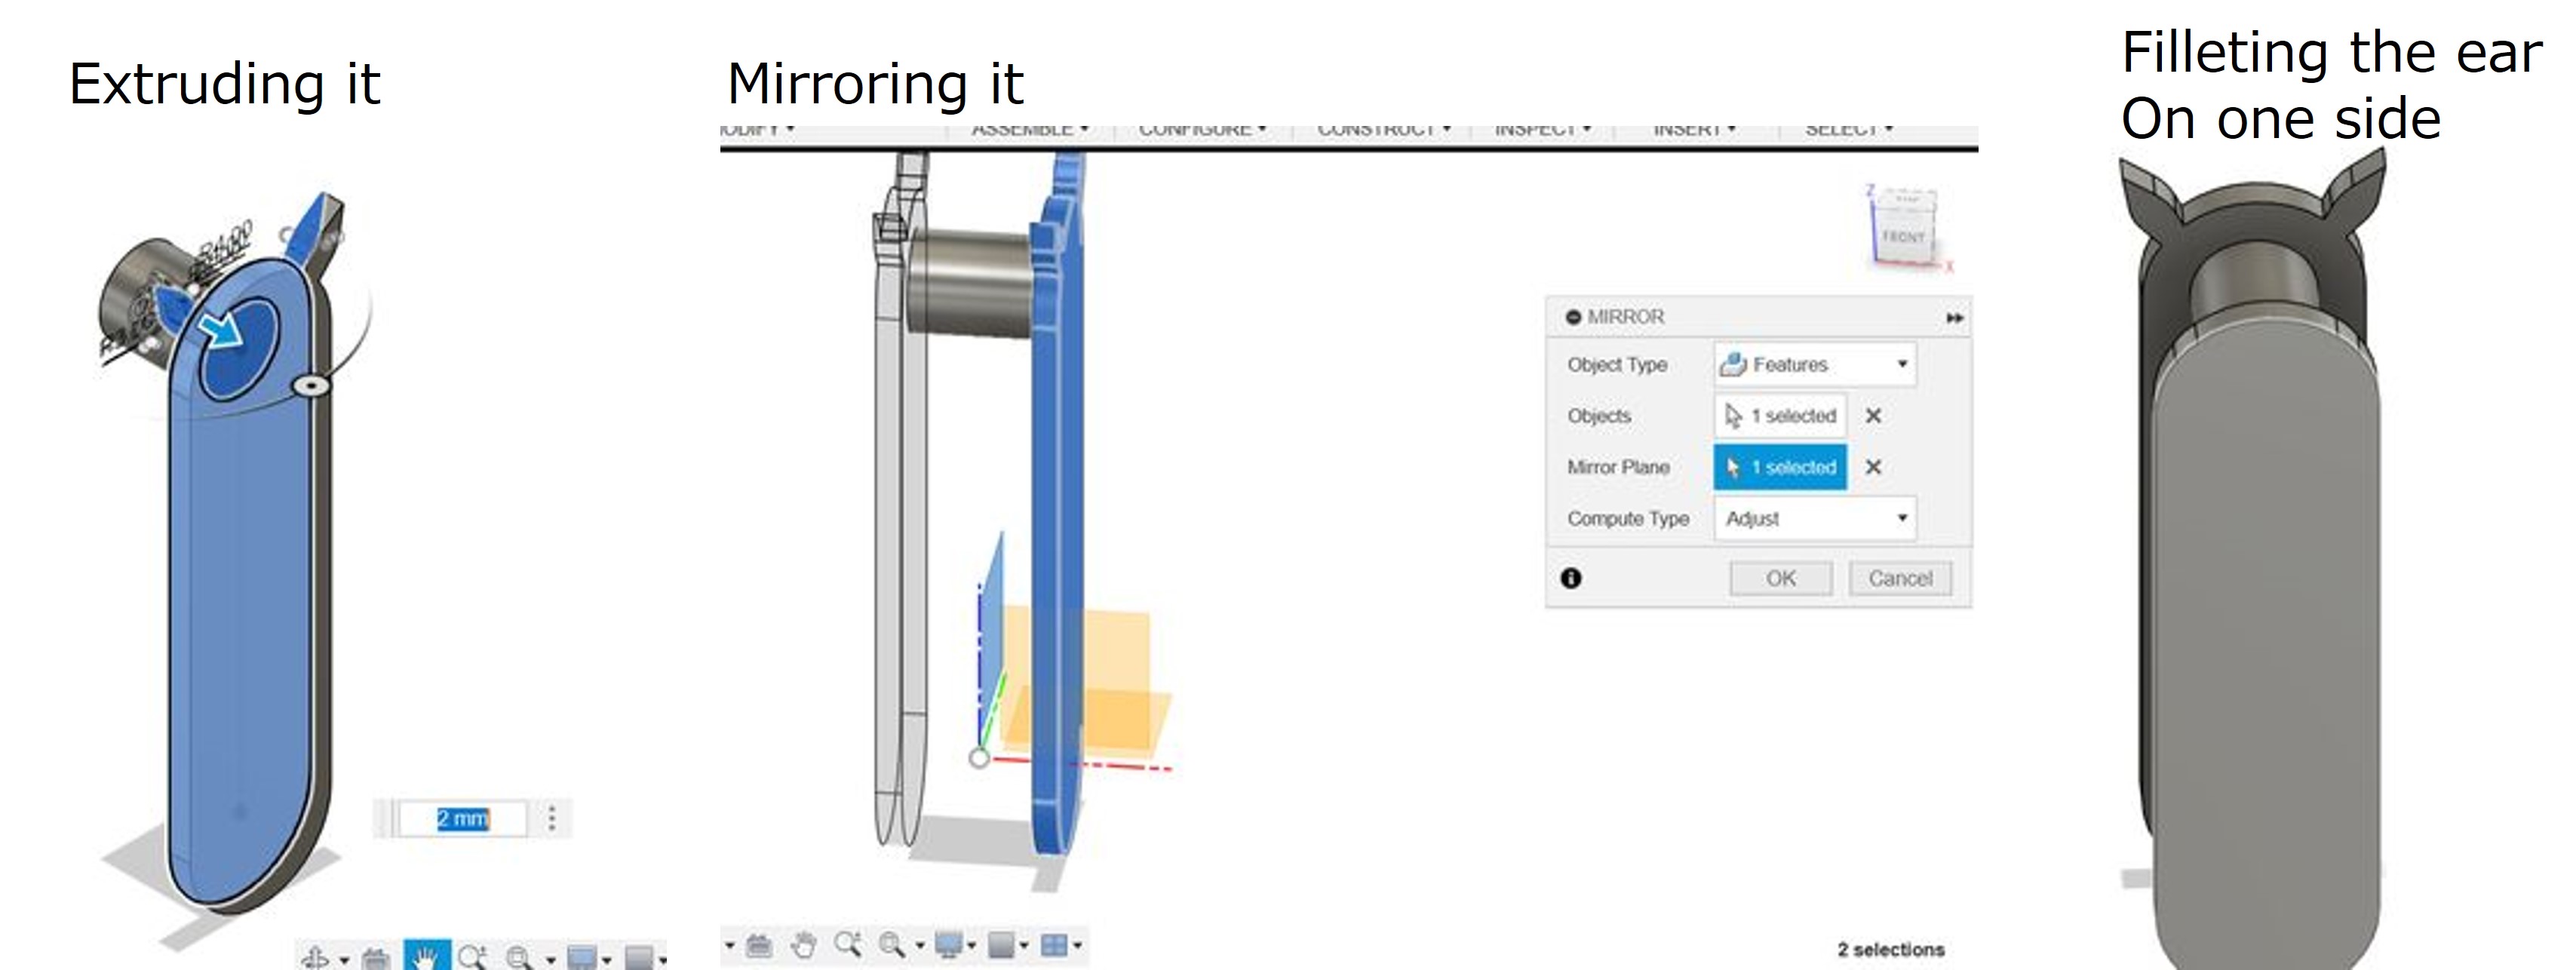Image resolution: width=2576 pixels, height=970 pixels.
Task: Click Look At icon in the mirror screenshot
Action: [x=759, y=944]
